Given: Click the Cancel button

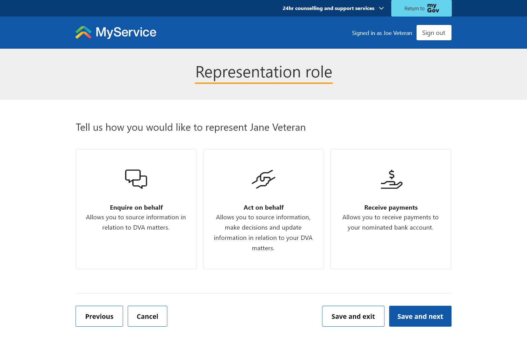Looking at the screenshot, I should tap(147, 316).
